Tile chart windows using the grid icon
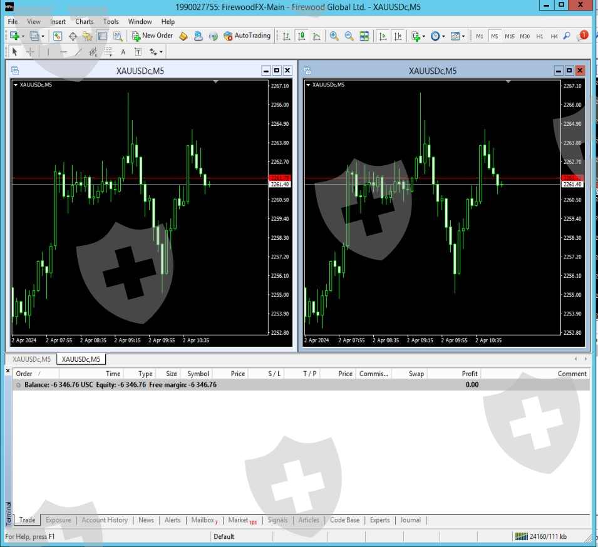 pyautogui.click(x=364, y=36)
